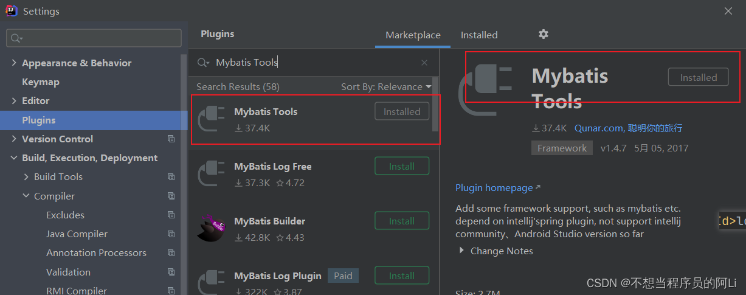Select the MyBatis Log Plugin result title
This screenshot has height=295, width=746.
click(x=278, y=276)
